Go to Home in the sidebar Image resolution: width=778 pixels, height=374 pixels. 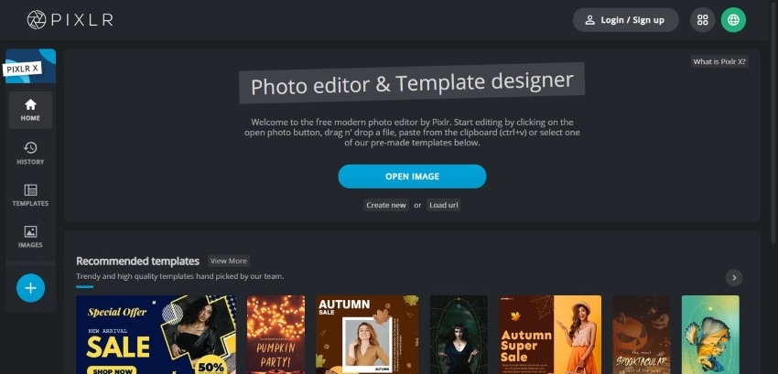coord(30,110)
